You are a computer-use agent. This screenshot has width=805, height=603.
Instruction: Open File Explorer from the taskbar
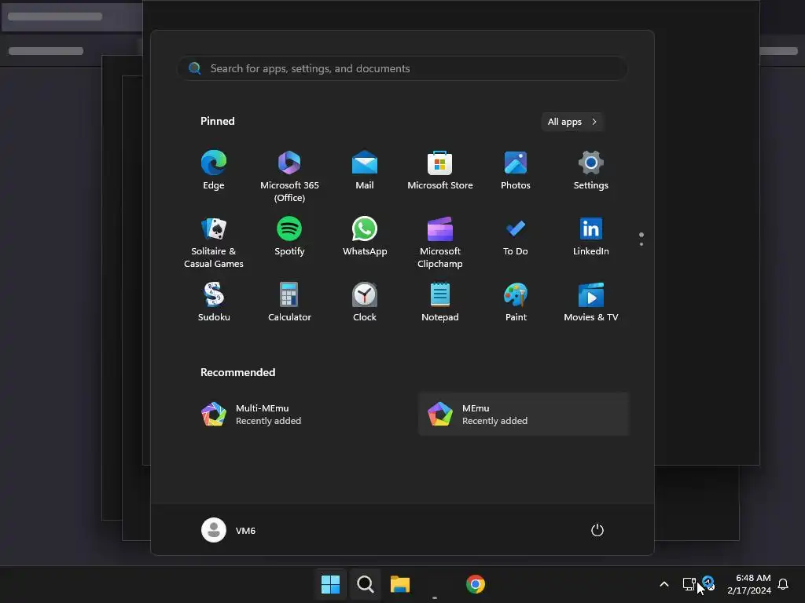(x=400, y=584)
